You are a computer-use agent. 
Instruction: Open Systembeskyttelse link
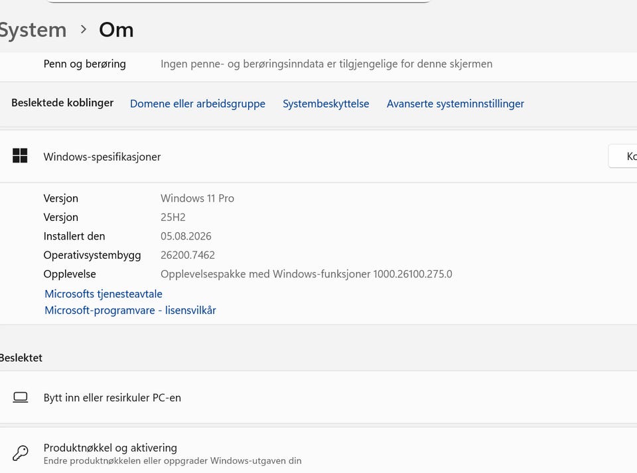326,104
